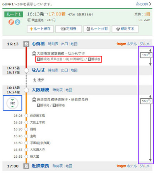Open 時刻表 timetable for なんば
154x174 pixels.
[53, 70]
